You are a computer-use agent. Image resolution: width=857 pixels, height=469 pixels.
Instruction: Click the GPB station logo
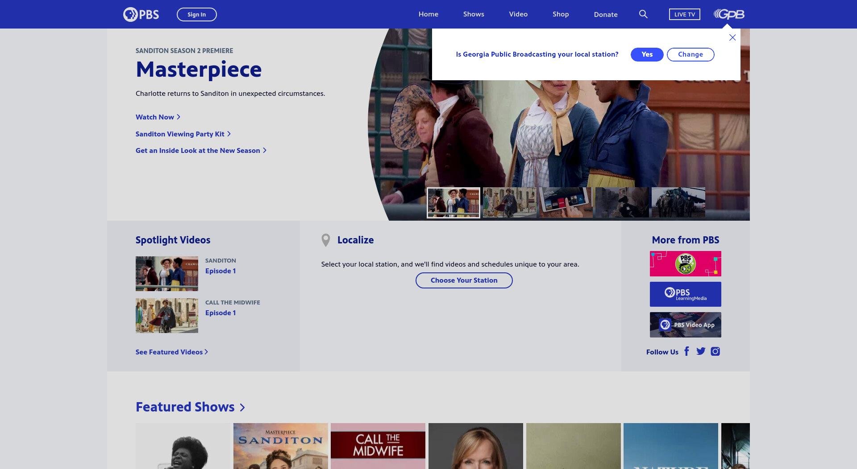(x=729, y=14)
